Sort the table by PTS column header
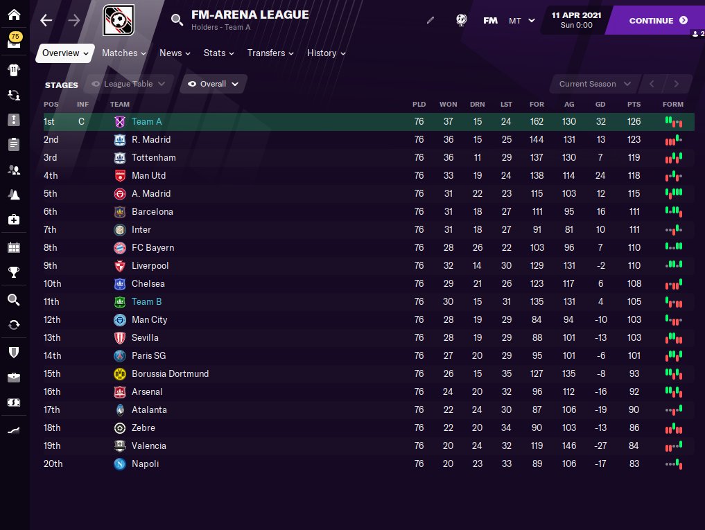 pos(634,105)
